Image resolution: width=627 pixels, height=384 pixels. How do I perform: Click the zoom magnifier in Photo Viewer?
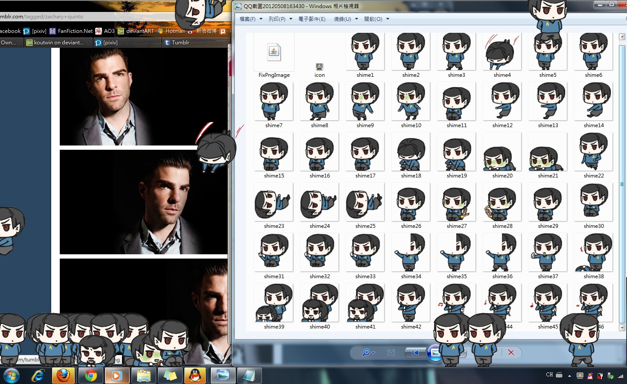click(366, 352)
